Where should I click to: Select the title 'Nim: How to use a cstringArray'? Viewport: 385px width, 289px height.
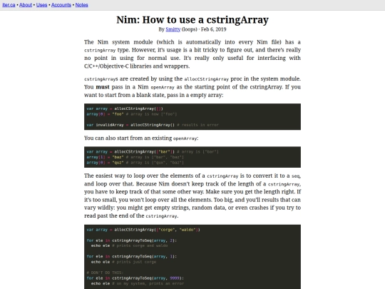point(192,20)
